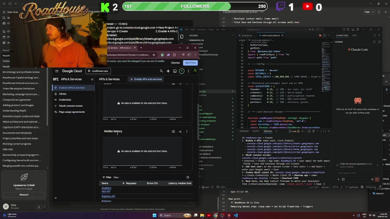390x219 pixels.
Task: Open Median latency chart more options
Action: (x=187, y=131)
